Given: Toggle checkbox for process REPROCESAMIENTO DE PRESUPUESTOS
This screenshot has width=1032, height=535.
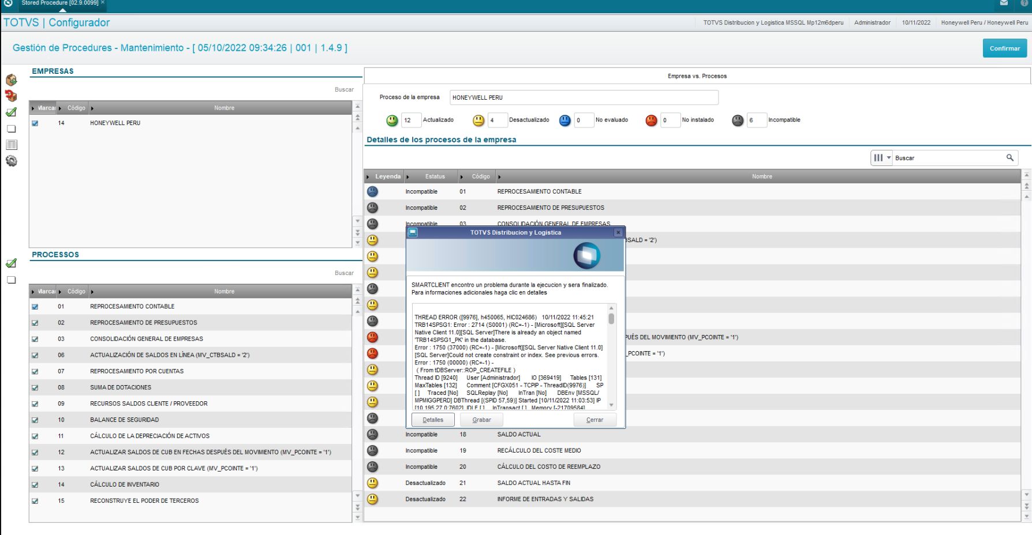Looking at the screenshot, I should (x=35, y=323).
